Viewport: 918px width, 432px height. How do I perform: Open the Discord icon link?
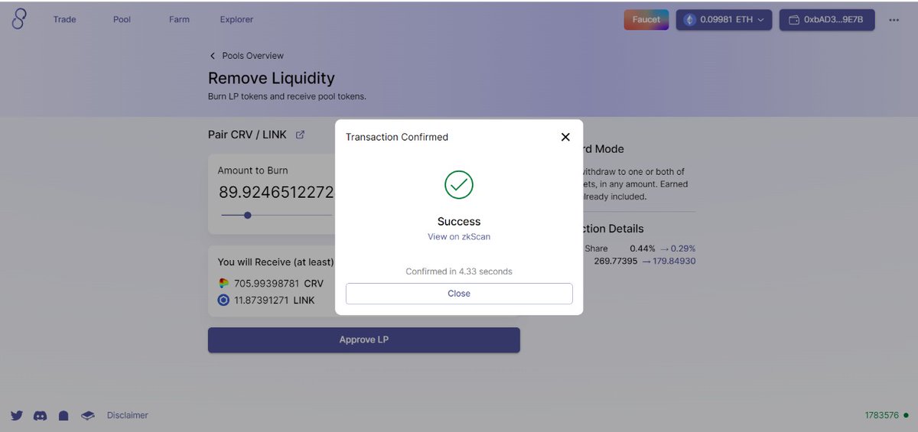tap(41, 415)
